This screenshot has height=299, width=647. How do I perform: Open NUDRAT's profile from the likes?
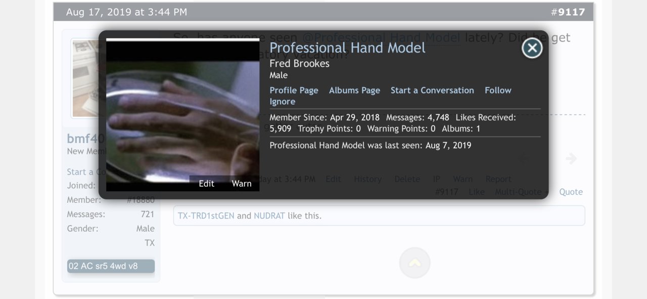click(x=269, y=216)
